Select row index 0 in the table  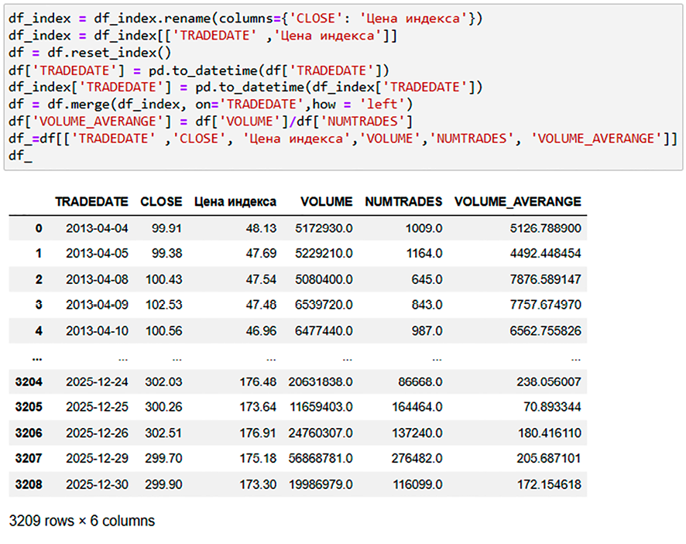click(x=38, y=228)
